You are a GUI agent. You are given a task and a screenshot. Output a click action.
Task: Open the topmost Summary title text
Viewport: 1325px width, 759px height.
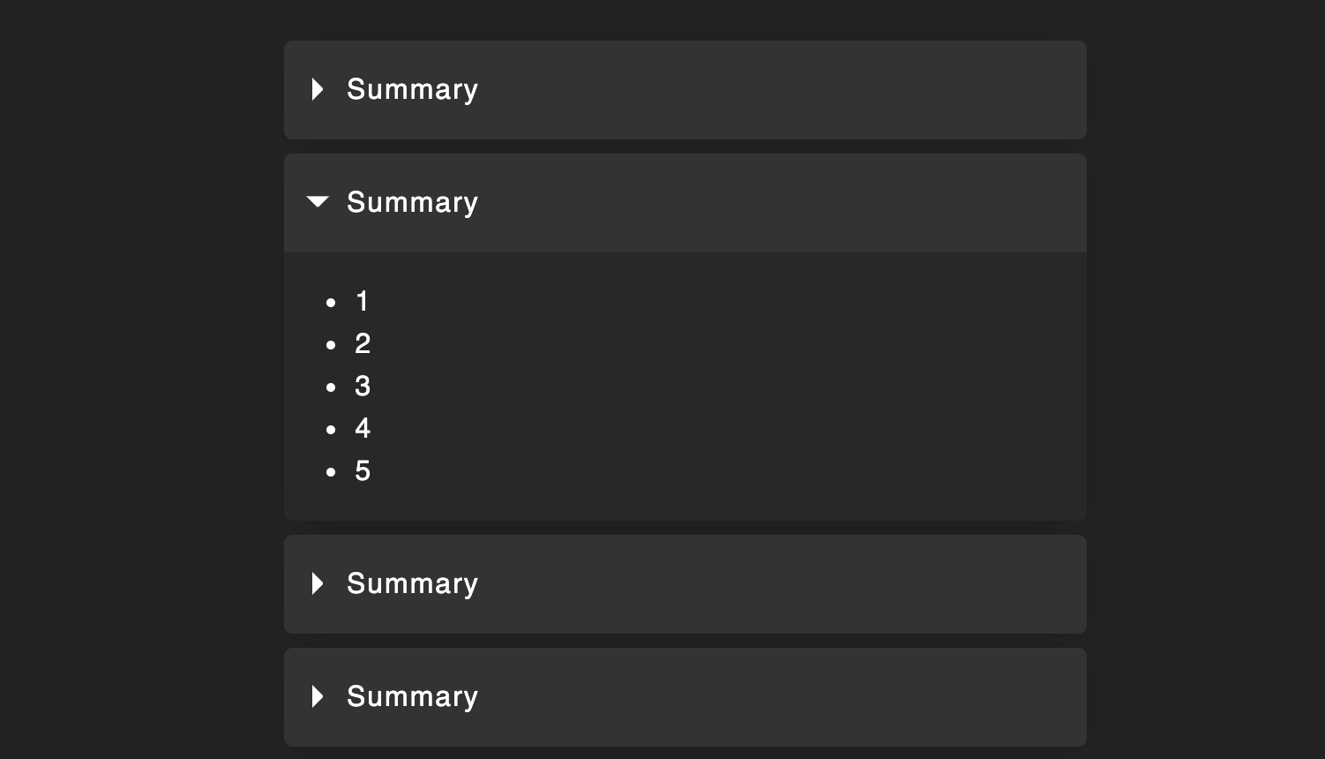412,90
